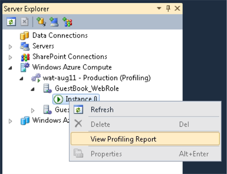Screen dimensions: 227x174
Task: Open the Server Explorer window position dropdown arrow
Action: tap(159, 8)
